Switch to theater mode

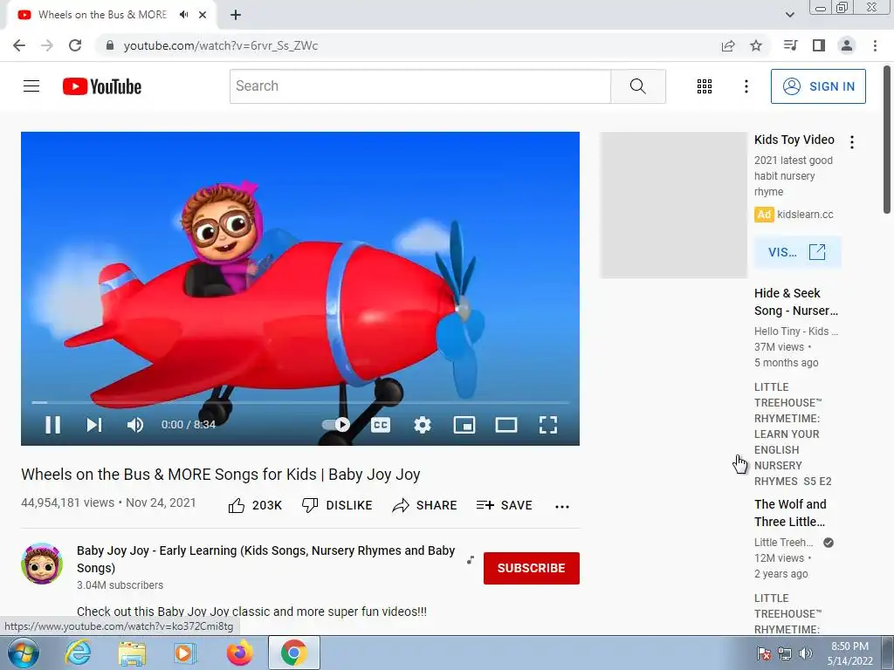pyautogui.click(x=506, y=425)
